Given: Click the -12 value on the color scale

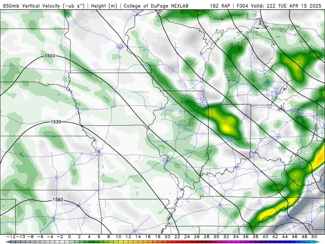Looking at the screenshot, I should coord(11,237).
